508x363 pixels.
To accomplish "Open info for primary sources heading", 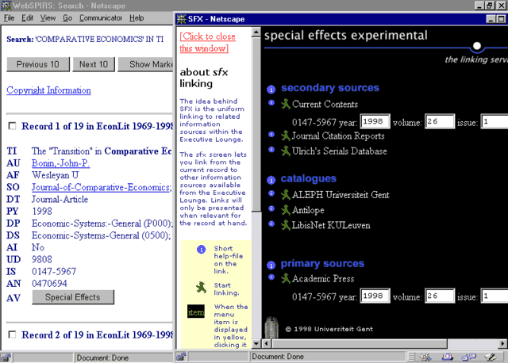I will click(x=271, y=265).
